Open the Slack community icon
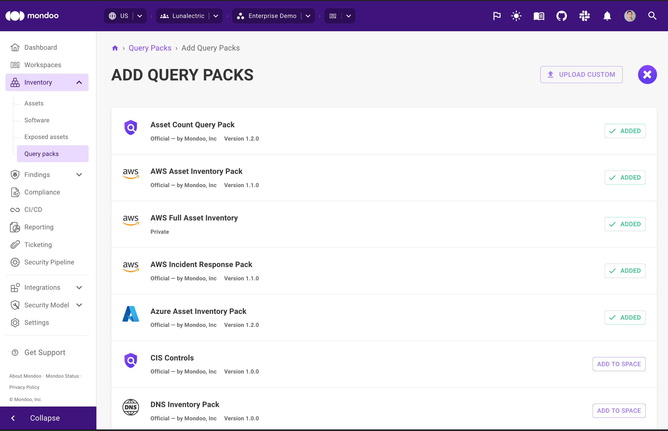The height and width of the screenshot is (431, 668). pyautogui.click(x=584, y=16)
